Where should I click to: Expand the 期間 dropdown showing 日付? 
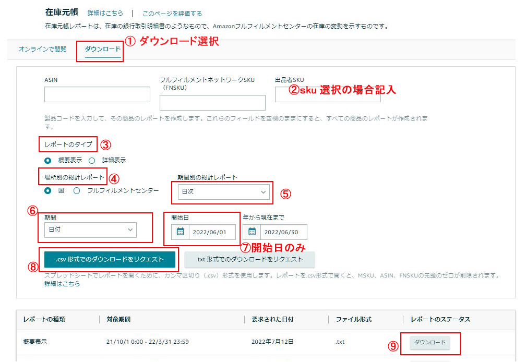90,230
